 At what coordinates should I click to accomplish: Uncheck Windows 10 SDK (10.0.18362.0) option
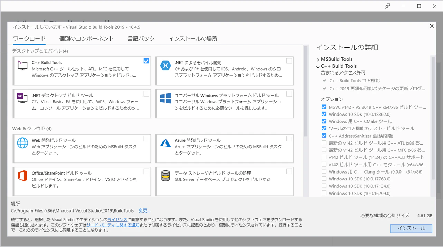coord(324,114)
